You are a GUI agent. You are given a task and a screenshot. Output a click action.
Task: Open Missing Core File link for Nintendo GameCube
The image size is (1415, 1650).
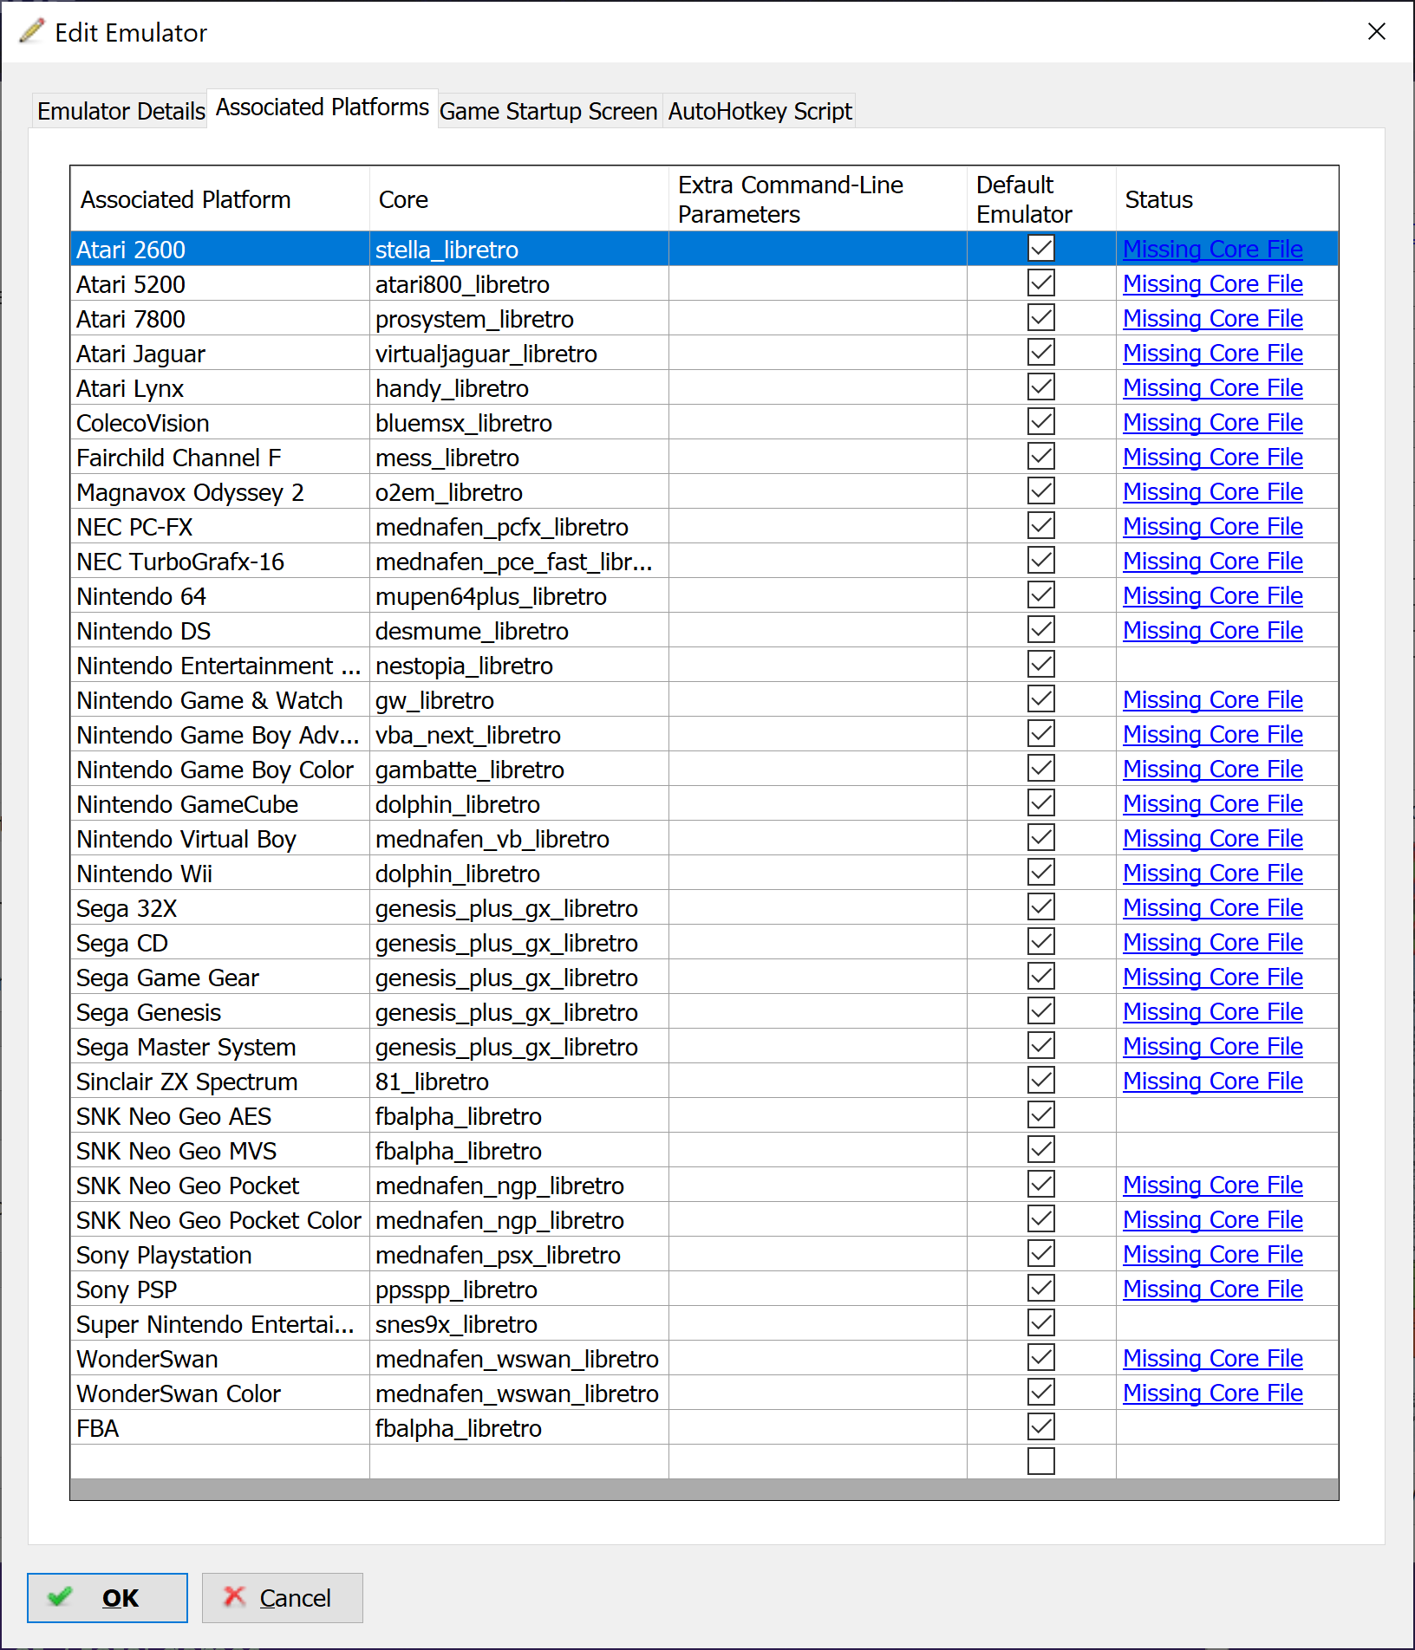(1212, 804)
